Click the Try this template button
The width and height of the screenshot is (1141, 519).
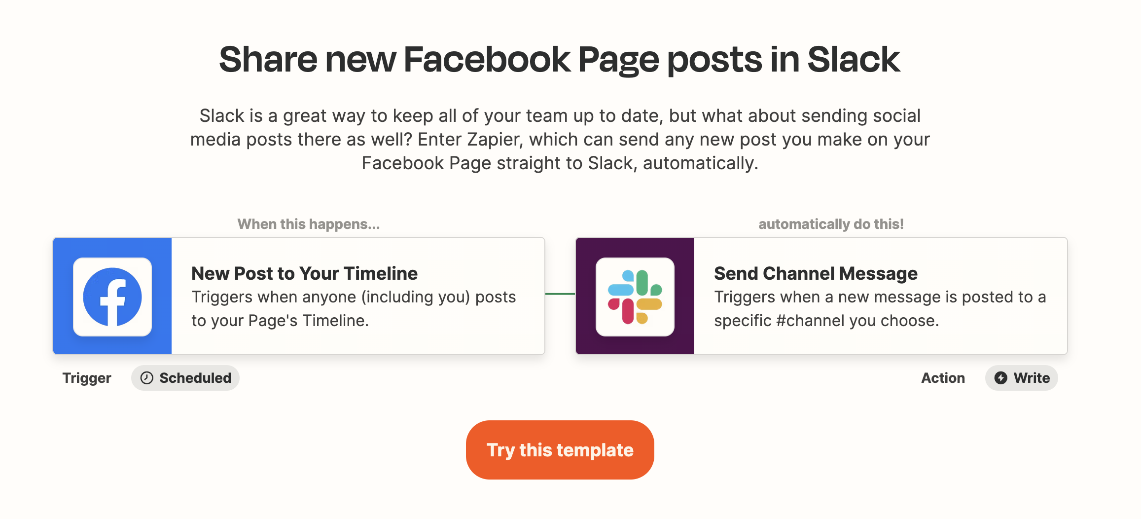pos(560,450)
